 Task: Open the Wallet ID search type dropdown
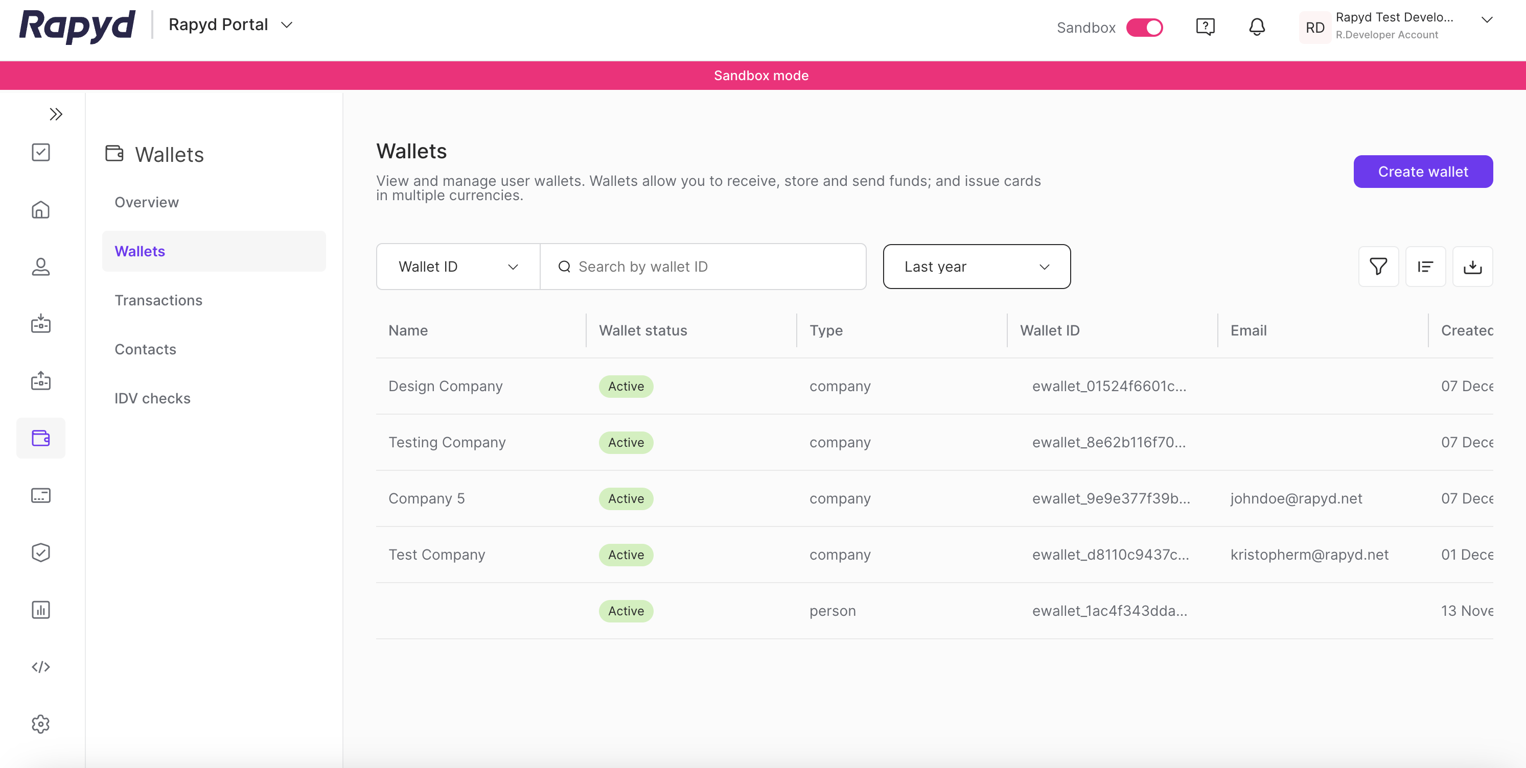pos(457,267)
